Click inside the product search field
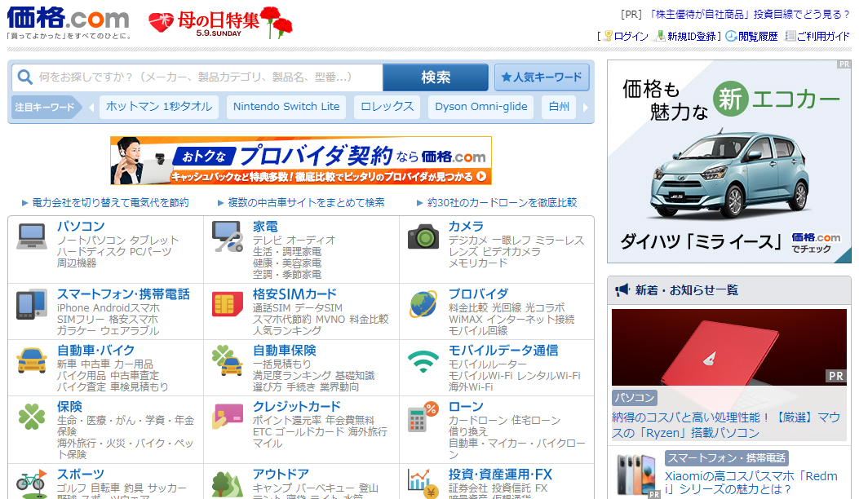This screenshot has height=499, width=859. coord(196,77)
